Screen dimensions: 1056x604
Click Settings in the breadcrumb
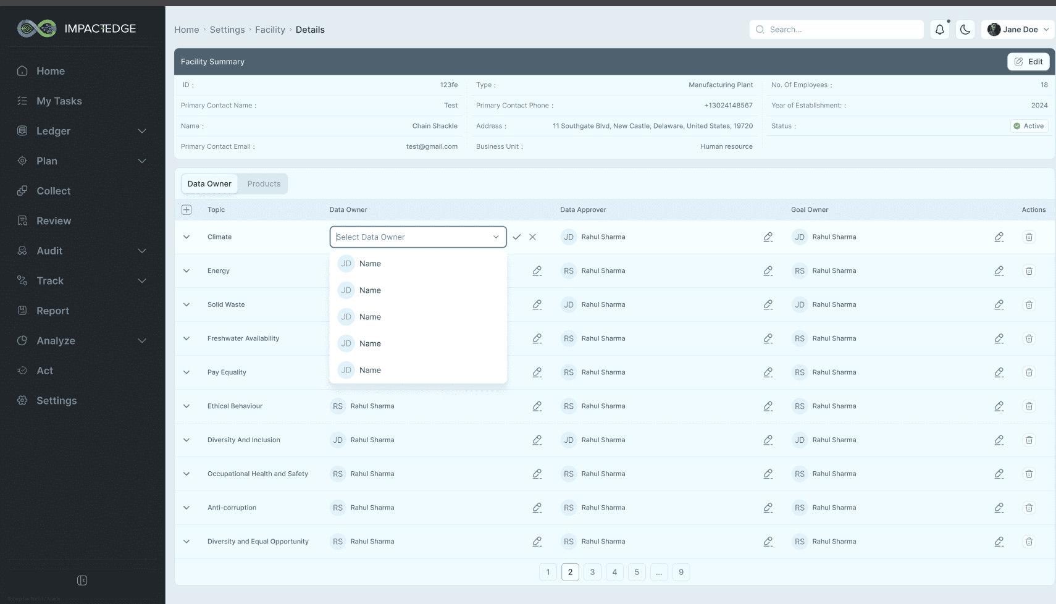[x=227, y=30]
